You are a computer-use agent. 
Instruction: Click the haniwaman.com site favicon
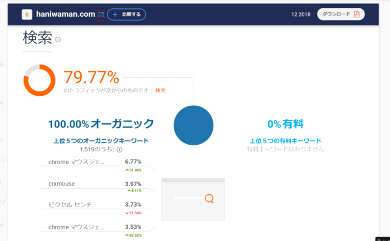(26, 14)
